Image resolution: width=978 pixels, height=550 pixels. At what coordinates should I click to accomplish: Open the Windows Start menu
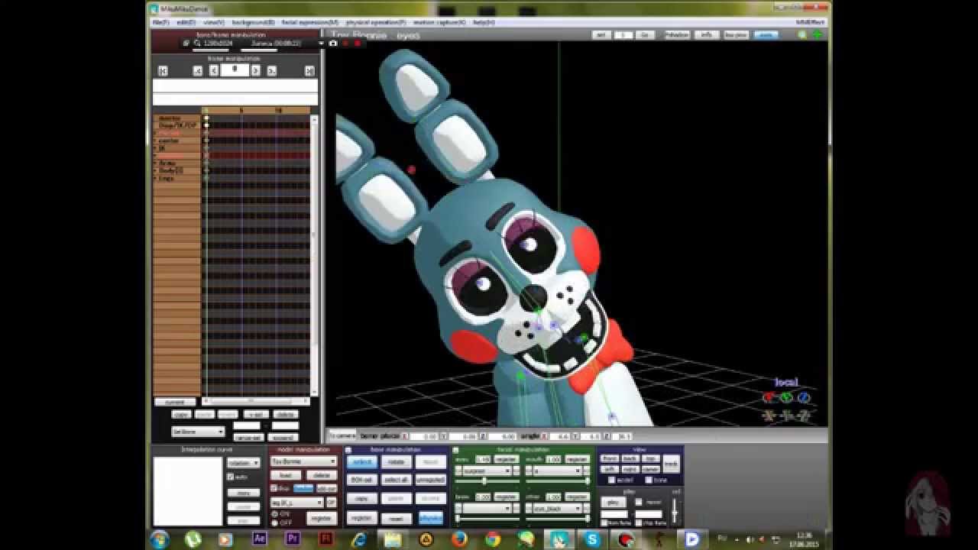coord(160,539)
